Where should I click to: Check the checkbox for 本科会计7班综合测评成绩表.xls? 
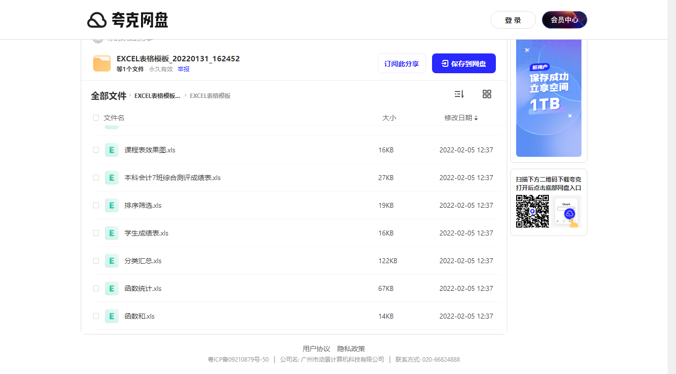tap(96, 177)
